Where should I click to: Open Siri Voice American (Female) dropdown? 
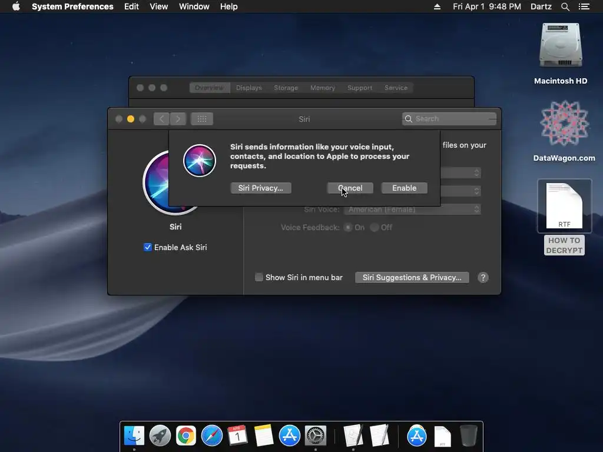(412, 210)
